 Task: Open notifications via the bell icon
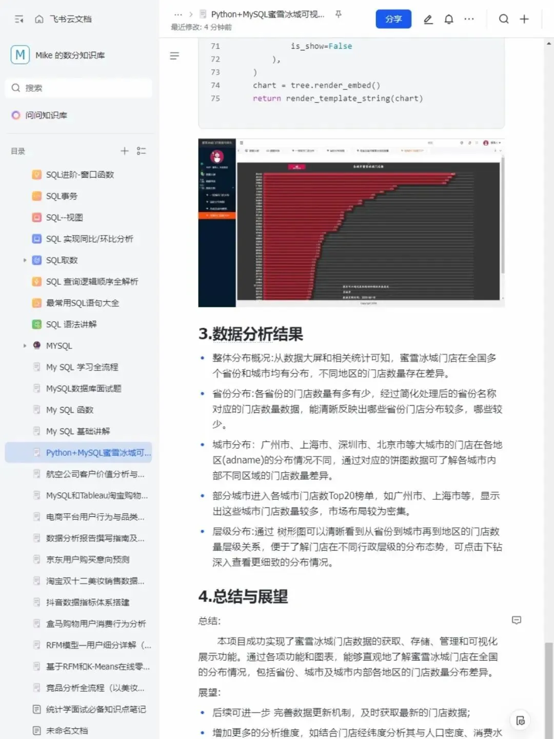click(449, 19)
